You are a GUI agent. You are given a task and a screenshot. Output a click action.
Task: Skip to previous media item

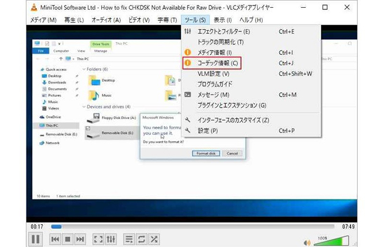click(55, 239)
